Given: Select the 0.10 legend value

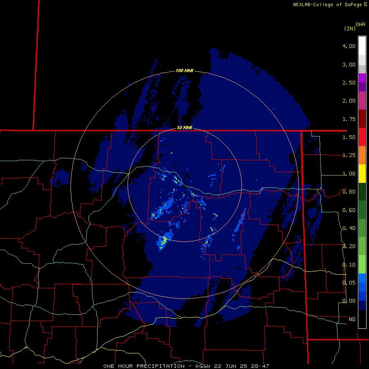Looking at the screenshot, I should pos(349,265).
